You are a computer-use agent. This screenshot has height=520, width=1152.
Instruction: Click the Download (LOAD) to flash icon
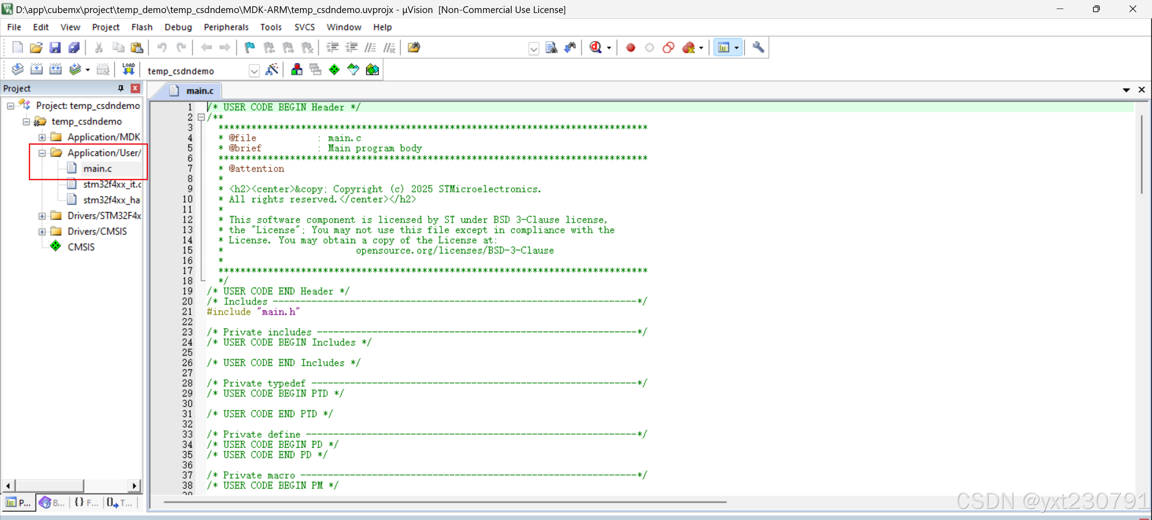pos(128,69)
